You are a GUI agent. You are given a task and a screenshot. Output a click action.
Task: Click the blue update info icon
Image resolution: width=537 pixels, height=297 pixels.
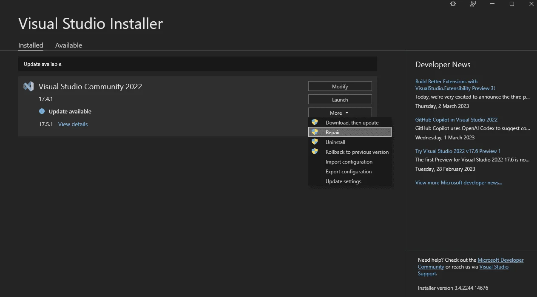pos(42,111)
